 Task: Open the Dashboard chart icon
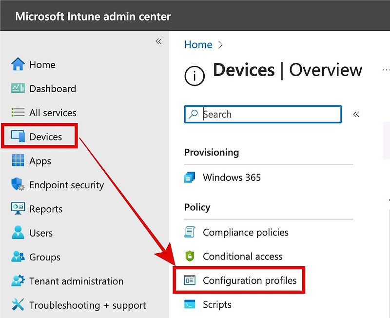18,88
